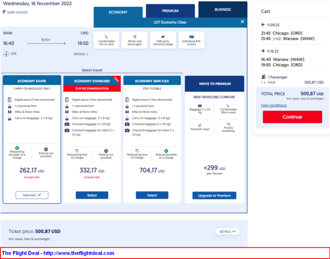Click the meals and beverages icon
This screenshot has width=330, height=259.
click(x=135, y=36)
